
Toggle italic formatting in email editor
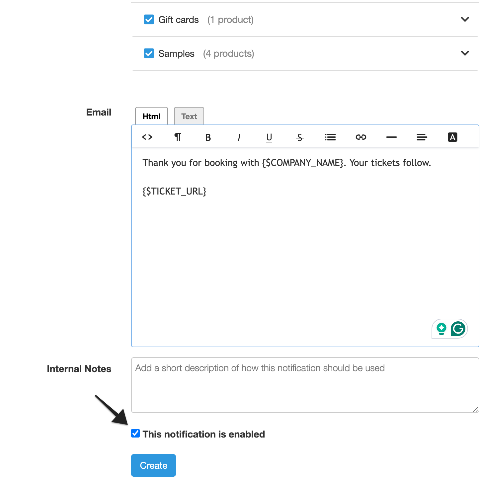[x=239, y=137]
